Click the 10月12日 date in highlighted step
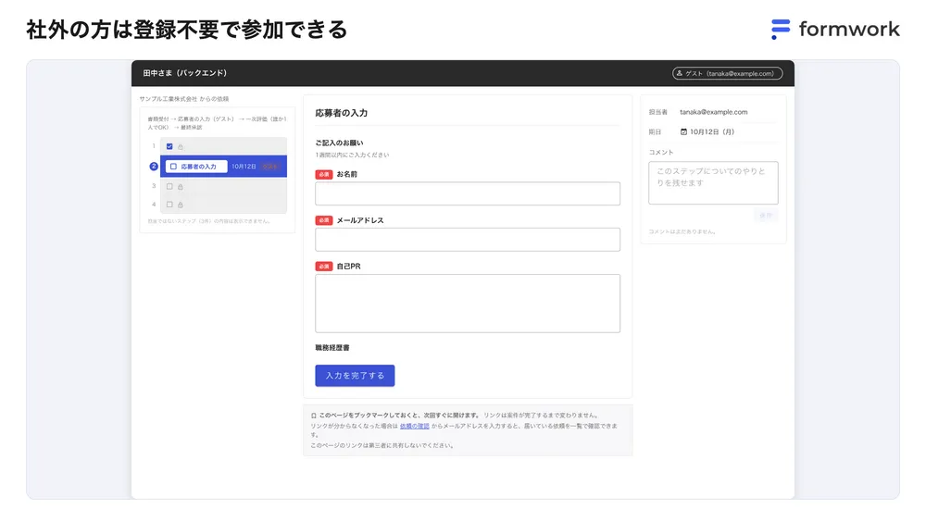 [244, 167]
